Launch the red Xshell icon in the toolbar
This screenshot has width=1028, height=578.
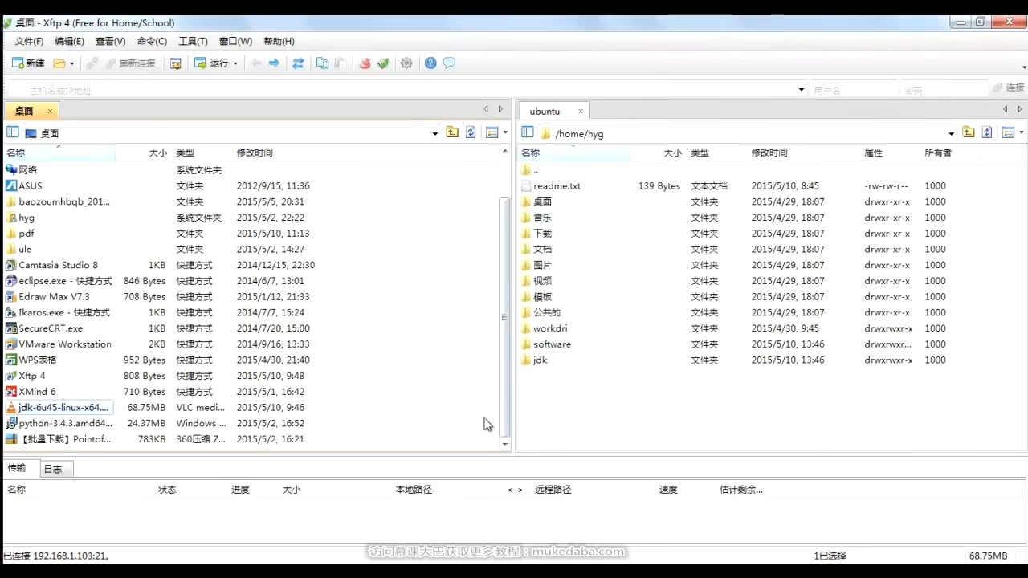click(x=365, y=63)
